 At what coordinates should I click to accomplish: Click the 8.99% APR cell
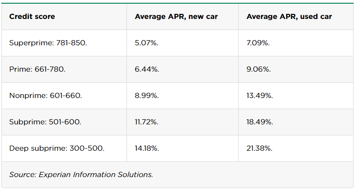[x=147, y=96]
